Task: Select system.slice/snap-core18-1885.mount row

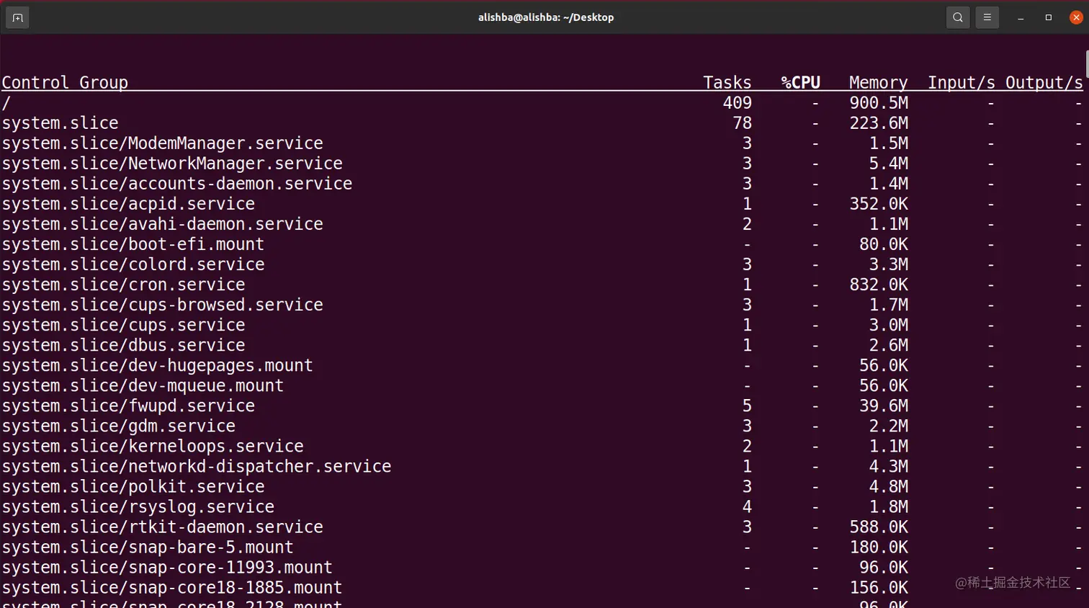Action: [542, 587]
